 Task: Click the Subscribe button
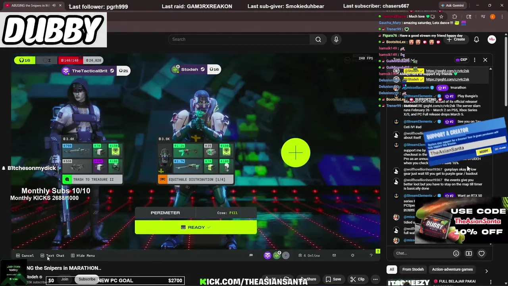[x=87, y=279]
